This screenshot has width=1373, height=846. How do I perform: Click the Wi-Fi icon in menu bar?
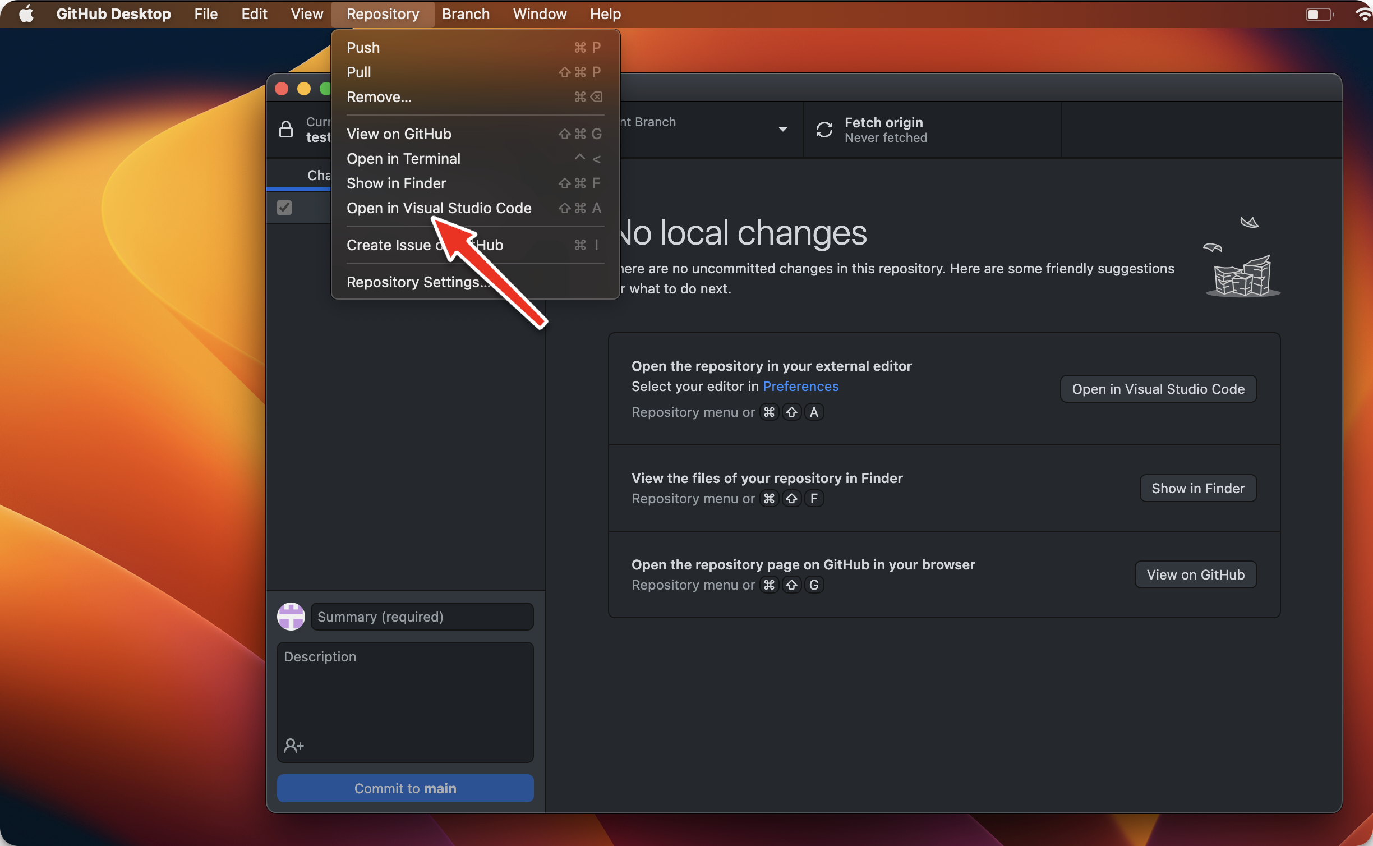pos(1363,14)
